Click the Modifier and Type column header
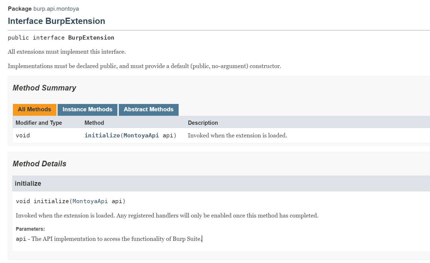This screenshot has height=263, width=430. coord(39,123)
